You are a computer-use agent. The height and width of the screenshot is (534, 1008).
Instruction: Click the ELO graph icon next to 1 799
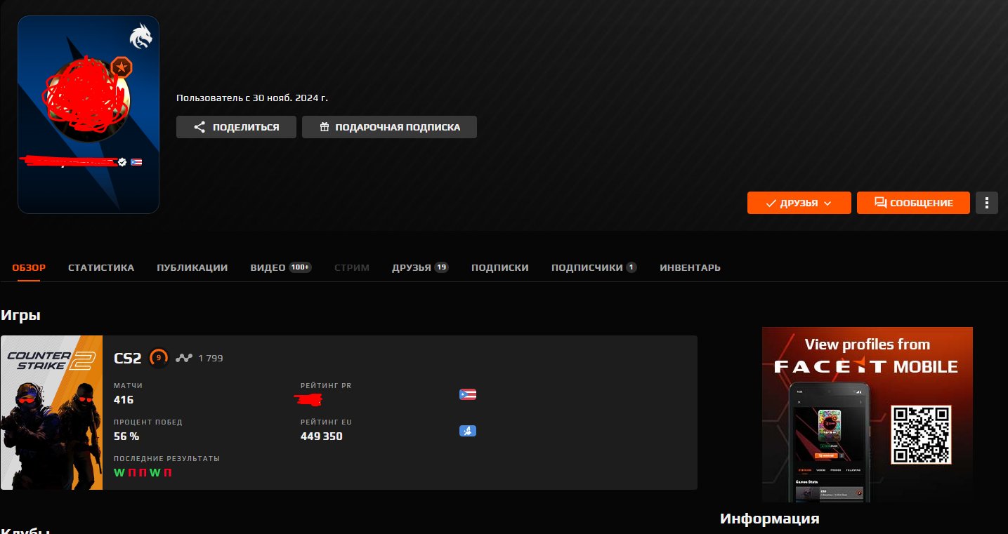pyautogui.click(x=184, y=358)
